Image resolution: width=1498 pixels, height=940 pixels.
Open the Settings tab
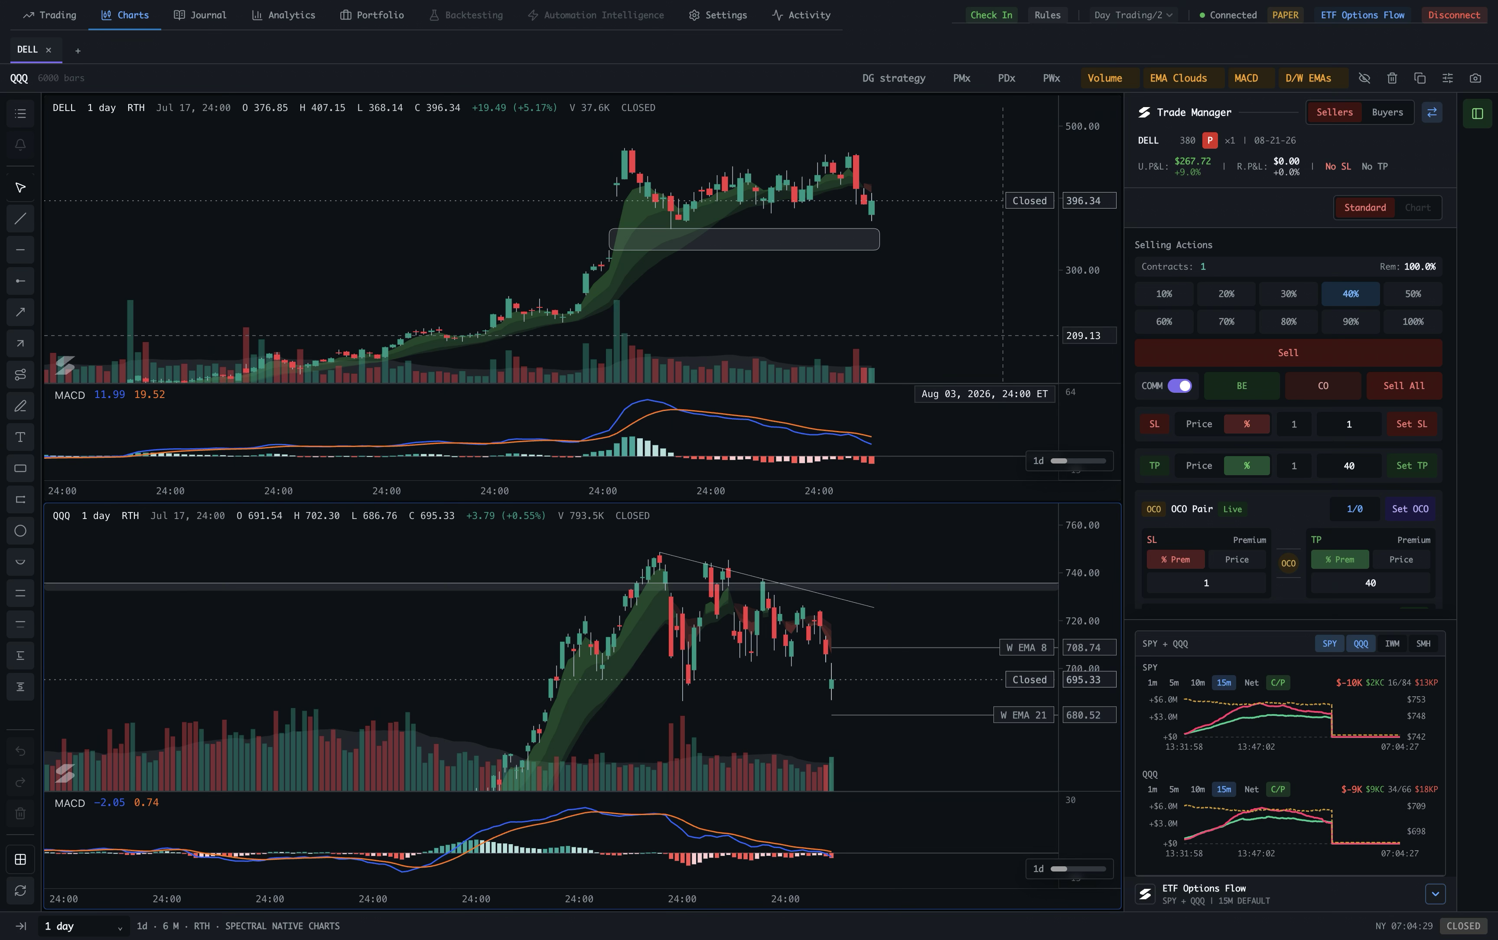pyautogui.click(x=718, y=15)
